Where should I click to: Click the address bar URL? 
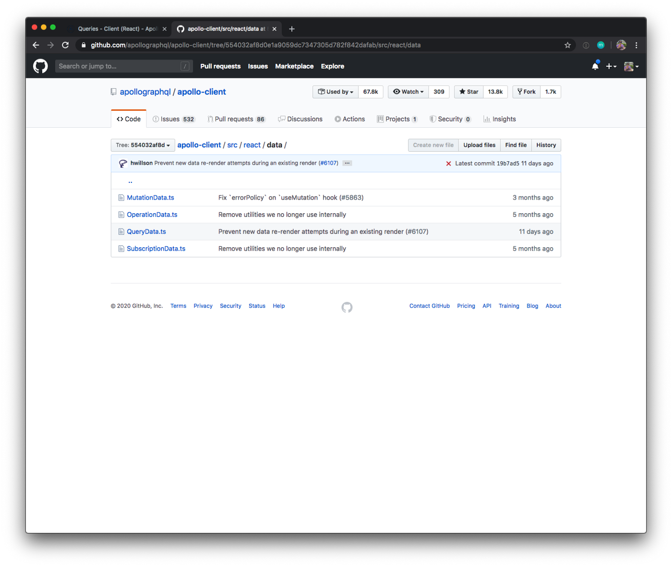[256, 45]
